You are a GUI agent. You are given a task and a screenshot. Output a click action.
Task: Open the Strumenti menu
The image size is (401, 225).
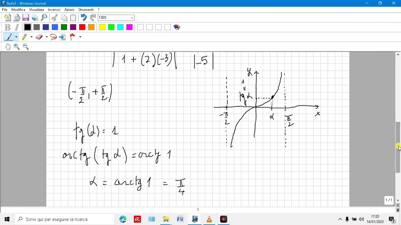click(86, 10)
